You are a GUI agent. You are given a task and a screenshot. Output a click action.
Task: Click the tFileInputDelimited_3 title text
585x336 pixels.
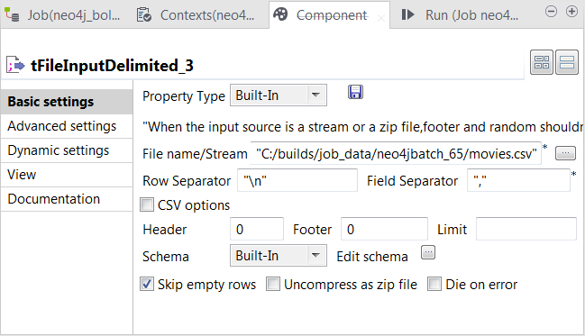[112, 66]
